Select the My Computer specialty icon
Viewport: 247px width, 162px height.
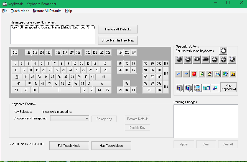(197, 88)
